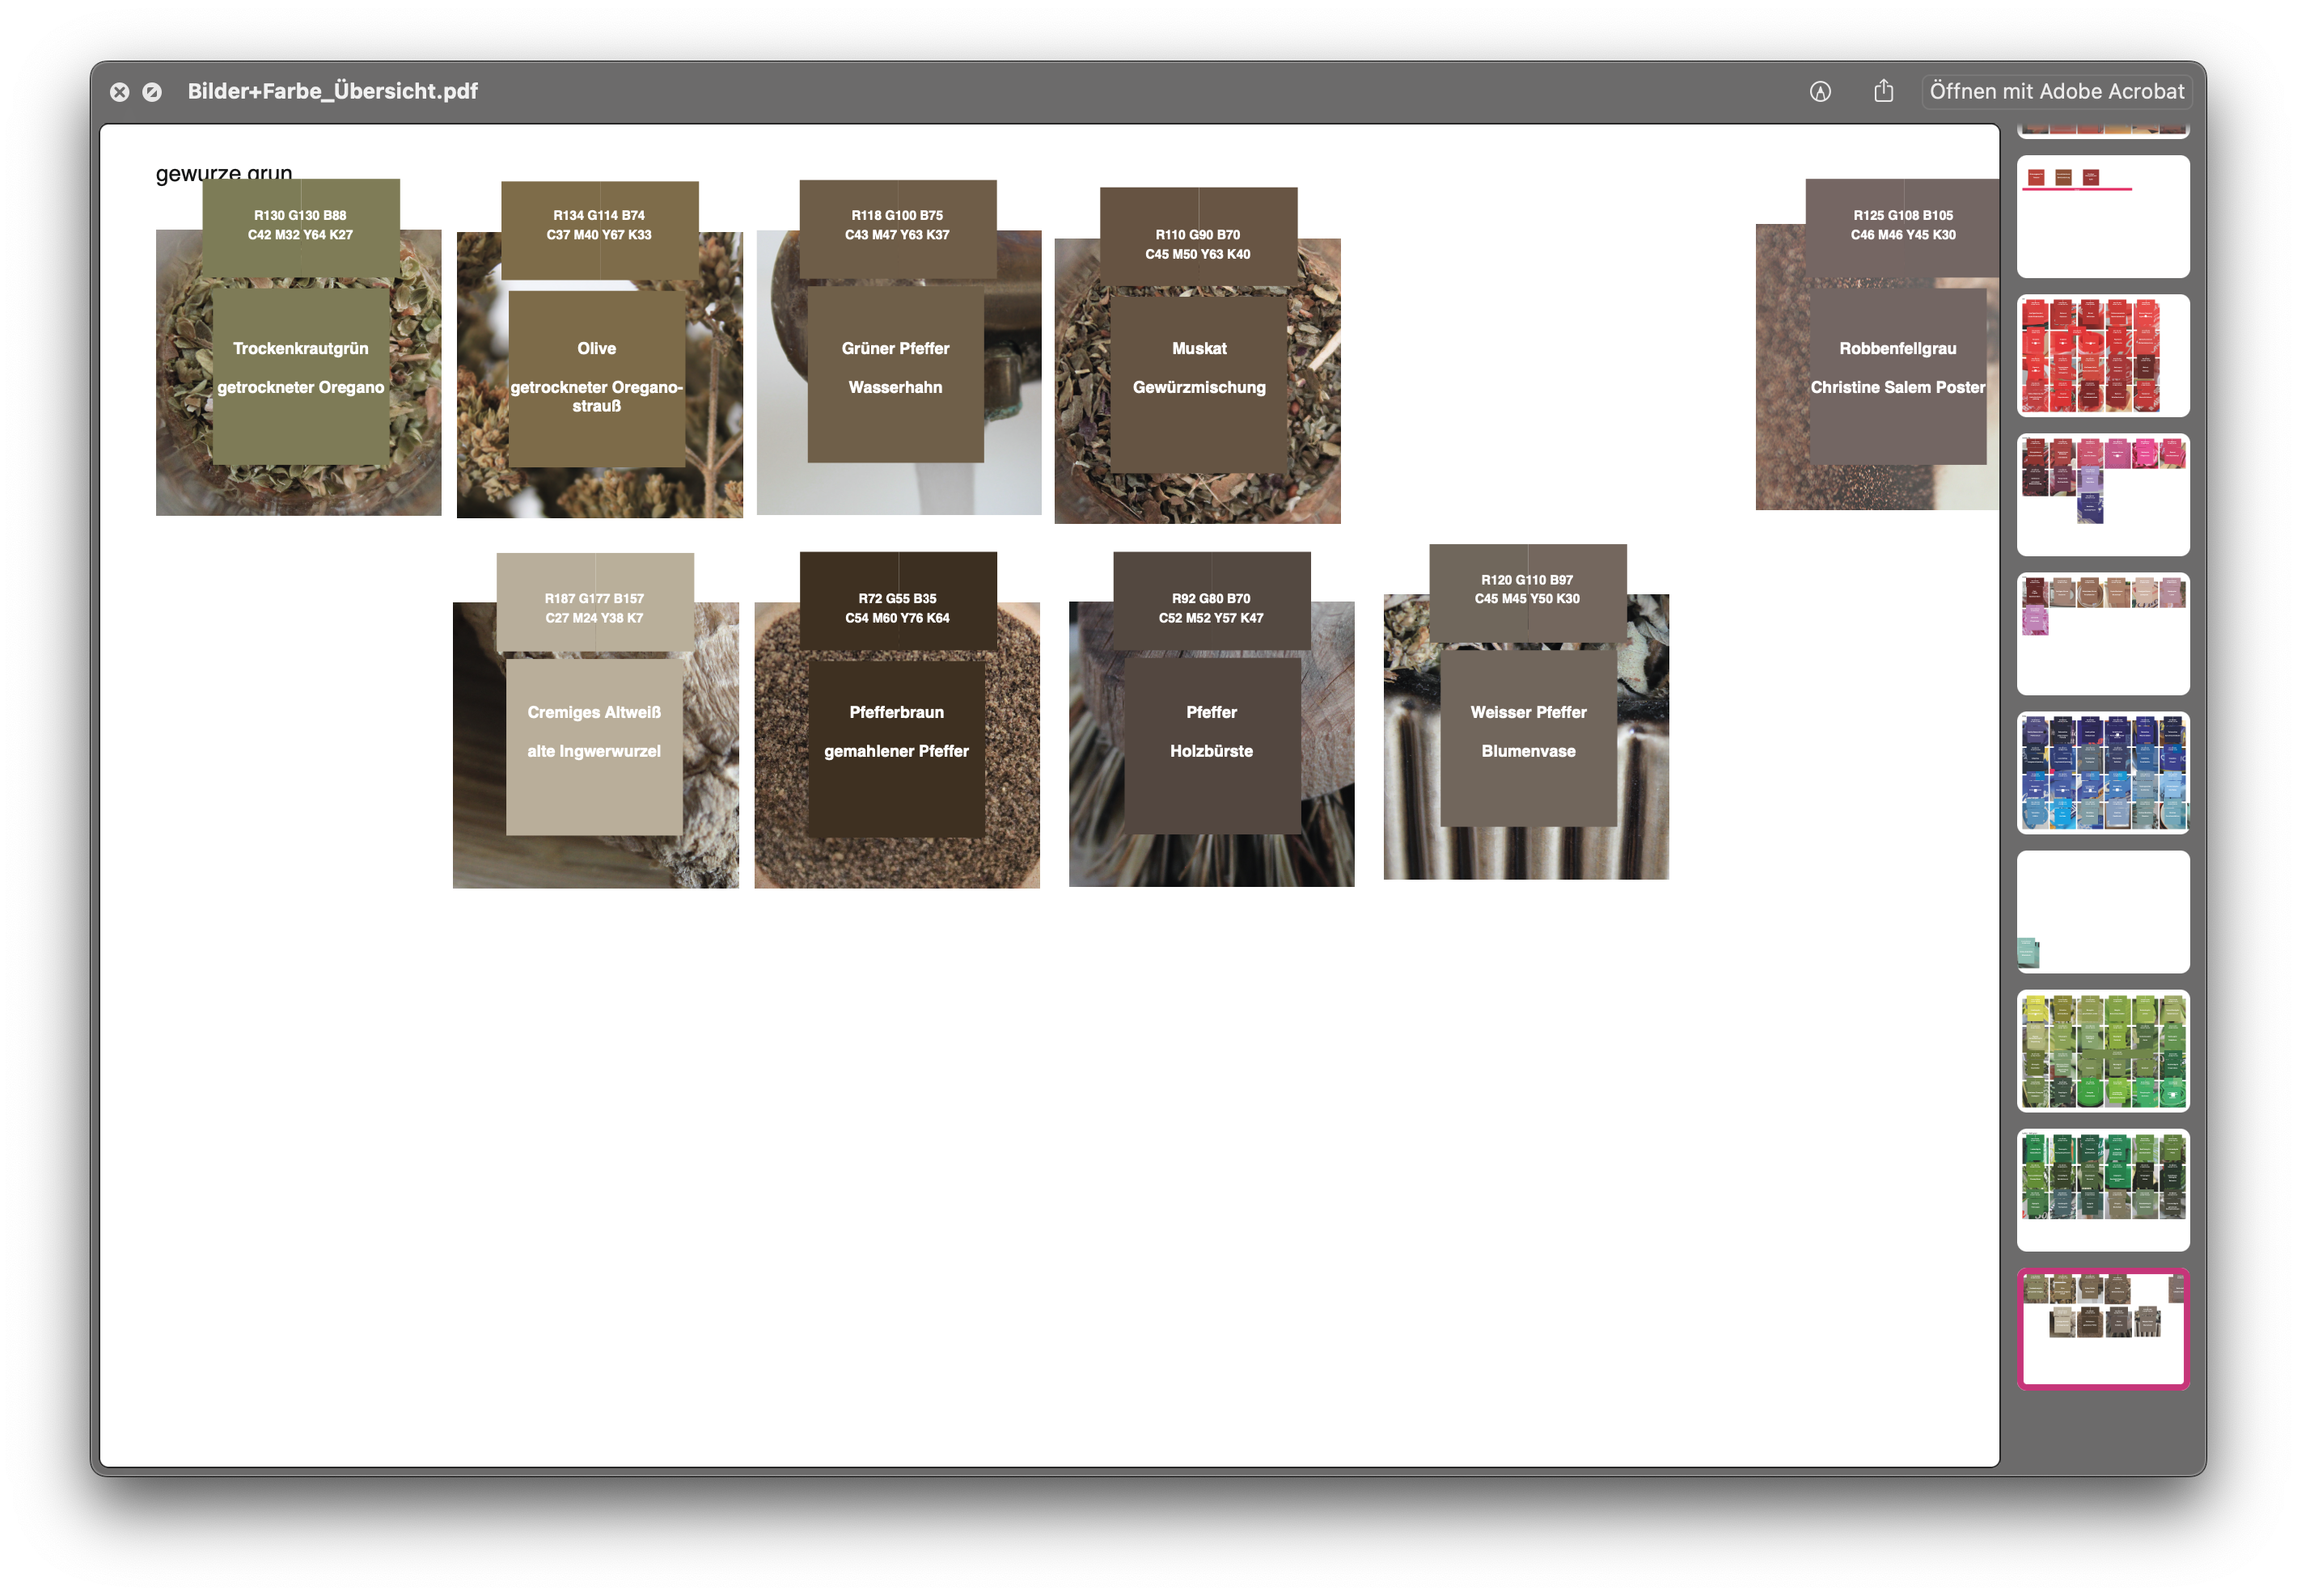Open the dark green swatches page thumbnail
This screenshot has width=2297, height=1596.
(2102, 1190)
